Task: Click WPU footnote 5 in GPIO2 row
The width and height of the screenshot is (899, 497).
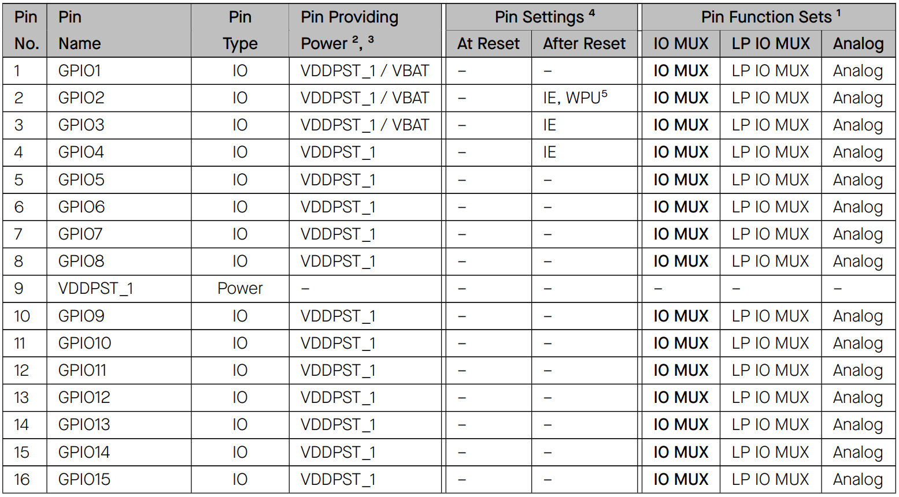Action: click(x=604, y=94)
